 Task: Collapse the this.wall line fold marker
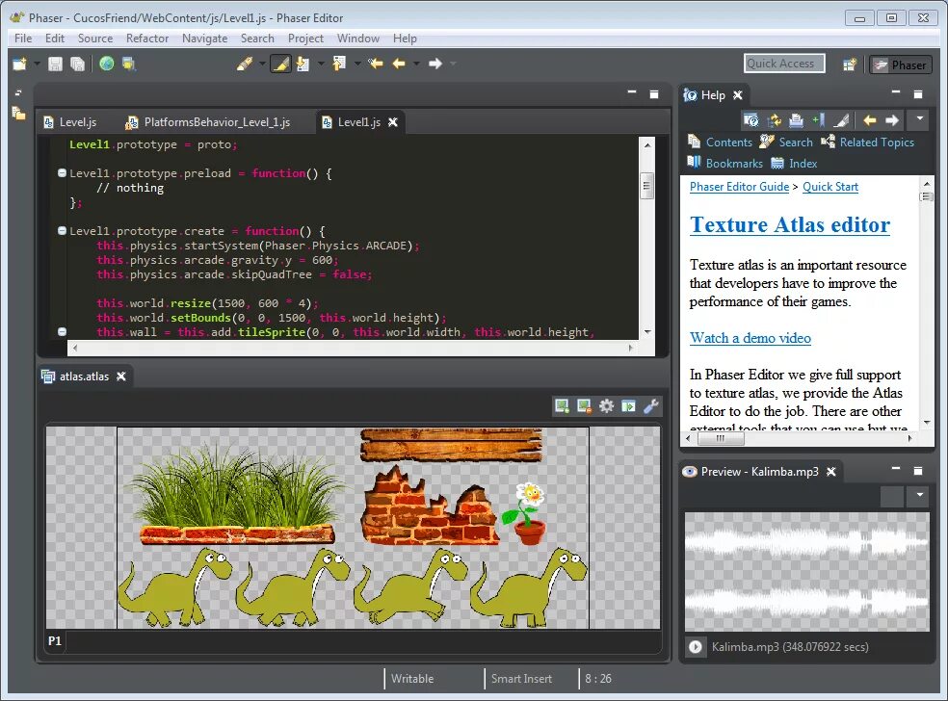click(x=62, y=331)
